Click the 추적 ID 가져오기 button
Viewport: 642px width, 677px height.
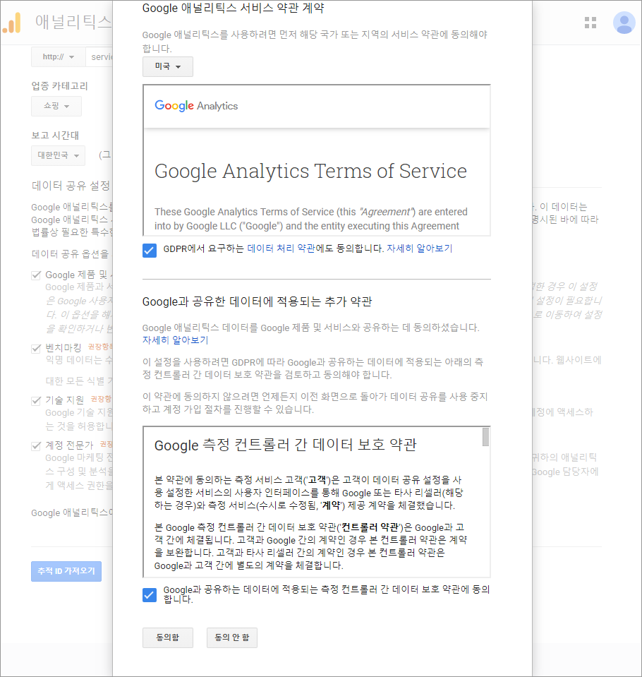(x=66, y=571)
